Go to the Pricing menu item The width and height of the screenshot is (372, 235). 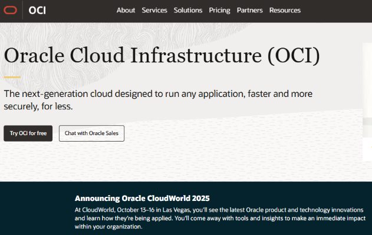click(219, 11)
